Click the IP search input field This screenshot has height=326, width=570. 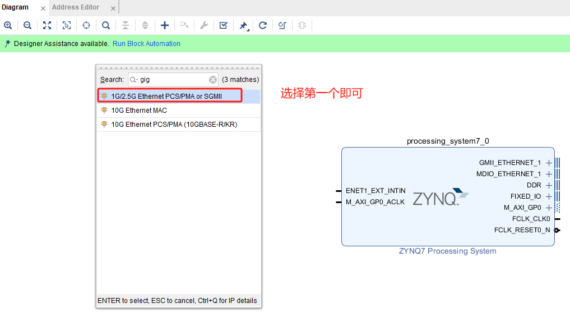[x=173, y=80]
